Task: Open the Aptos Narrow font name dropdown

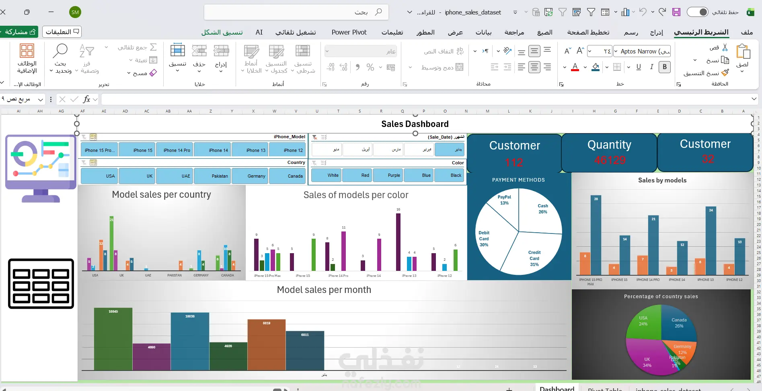Action: click(x=616, y=51)
